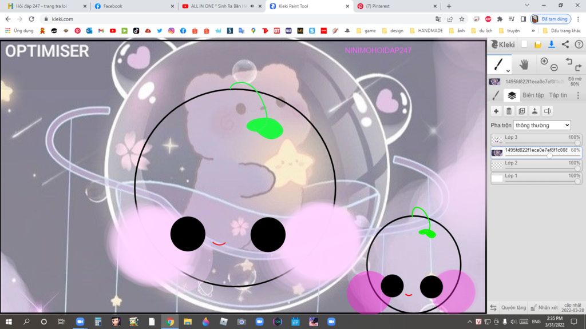Open the Biên tập tab

point(533,95)
